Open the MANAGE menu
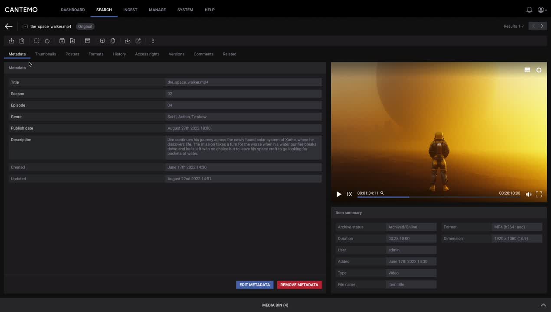The width and height of the screenshot is (551, 312). point(157,10)
